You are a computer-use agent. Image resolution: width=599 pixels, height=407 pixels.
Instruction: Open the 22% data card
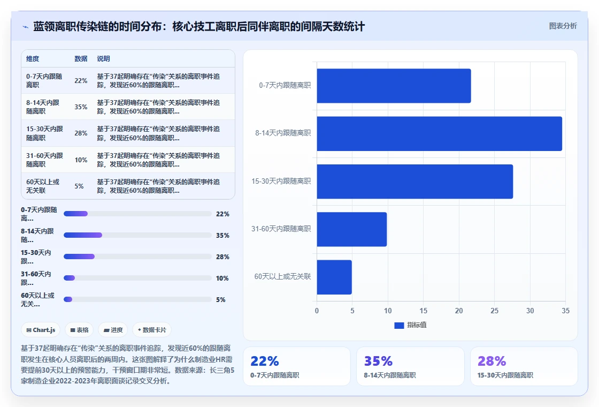pyautogui.click(x=297, y=366)
